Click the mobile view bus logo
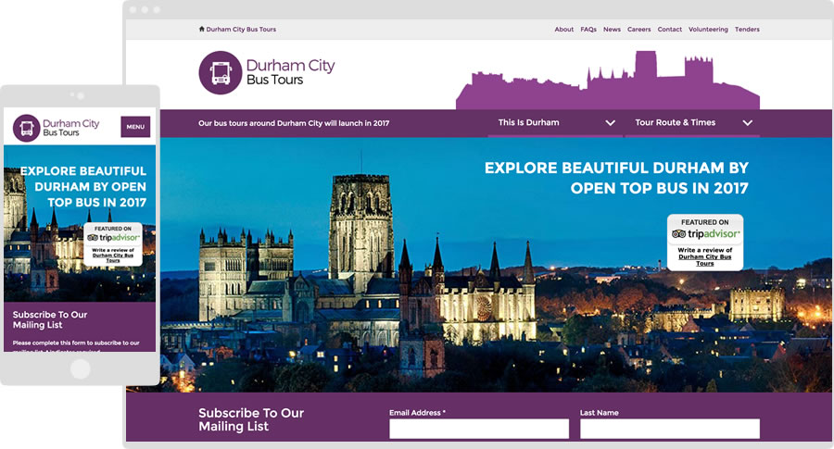 pyautogui.click(x=27, y=128)
